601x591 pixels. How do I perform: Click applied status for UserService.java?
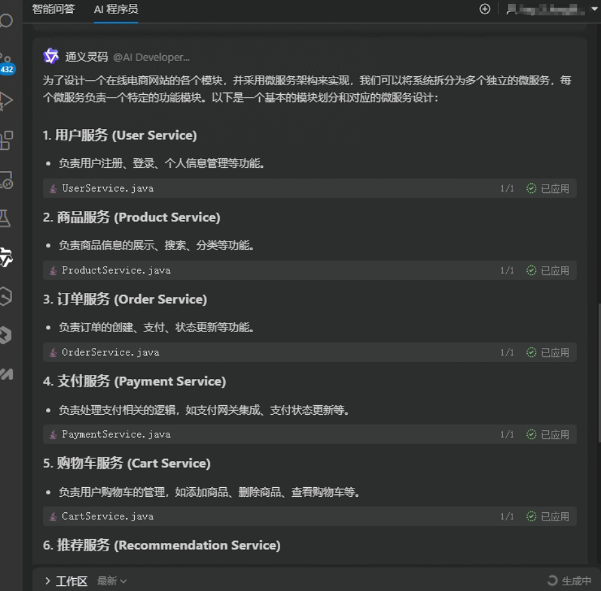pyautogui.click(x=547, y=188)
